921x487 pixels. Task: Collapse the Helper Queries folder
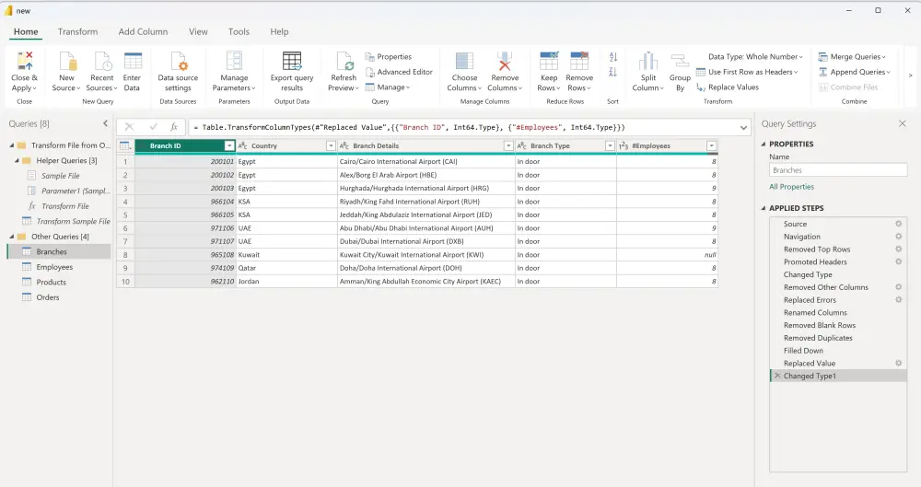pos(17,160)
